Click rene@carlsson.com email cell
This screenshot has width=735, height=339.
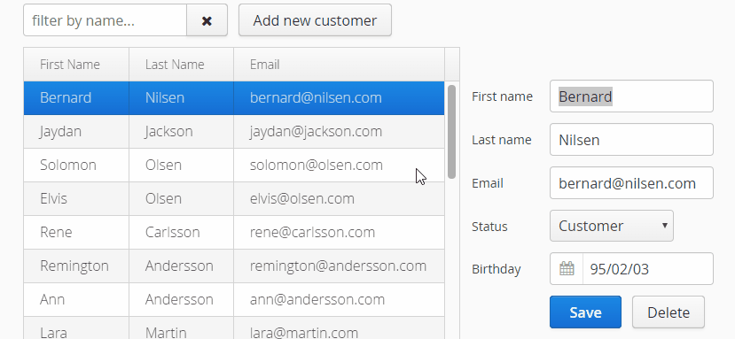[339, 232]
